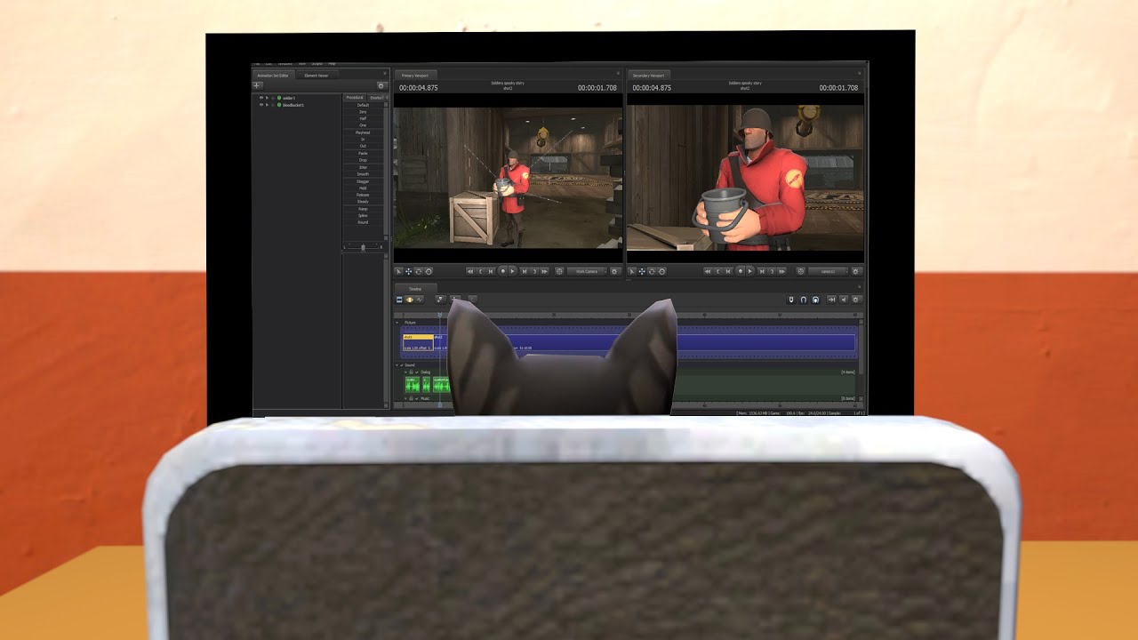Select the Timeline tab

tap(415, 290)
